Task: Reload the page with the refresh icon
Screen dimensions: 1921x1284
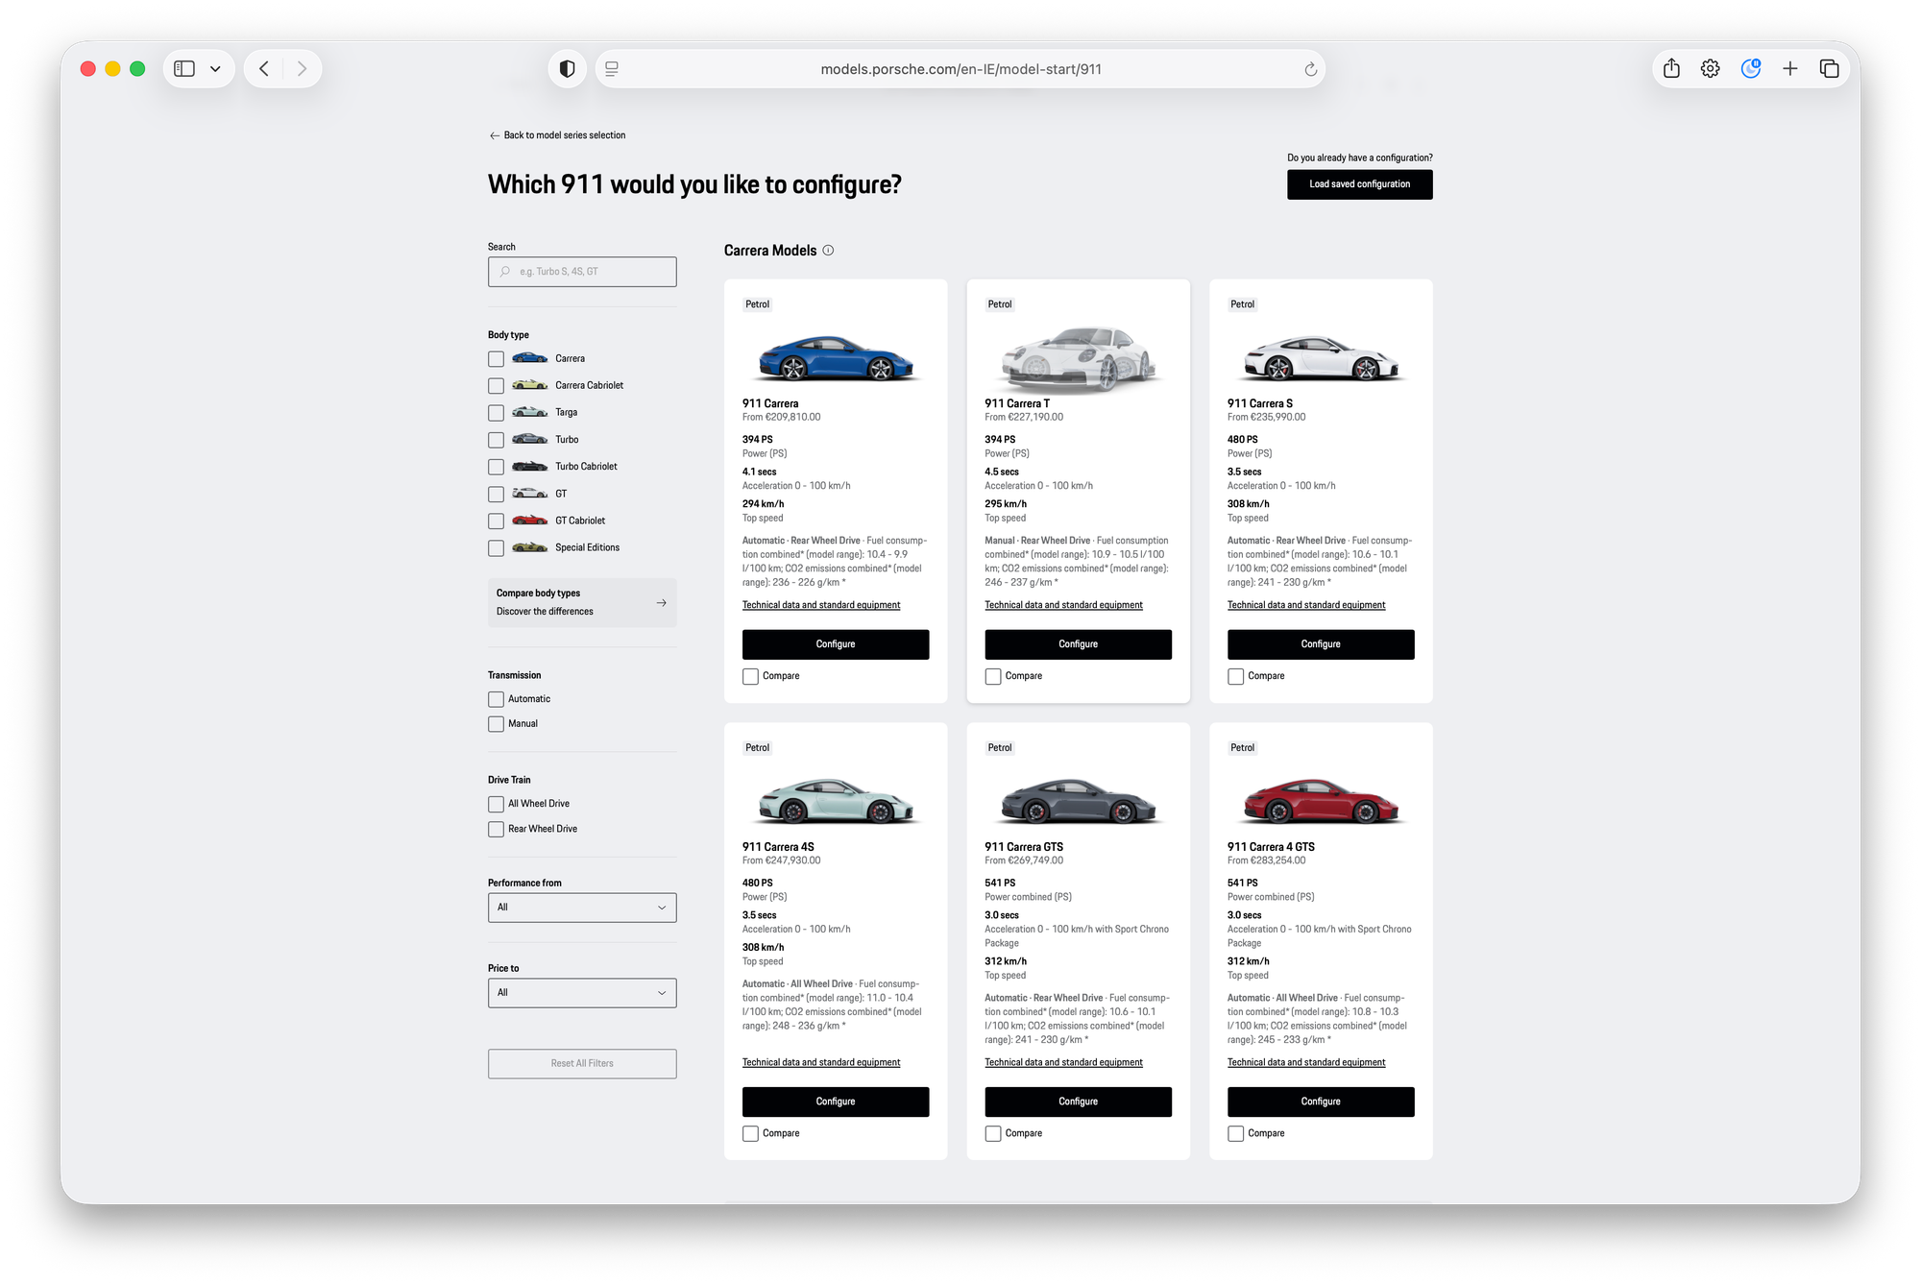Action: [1310, 69]
